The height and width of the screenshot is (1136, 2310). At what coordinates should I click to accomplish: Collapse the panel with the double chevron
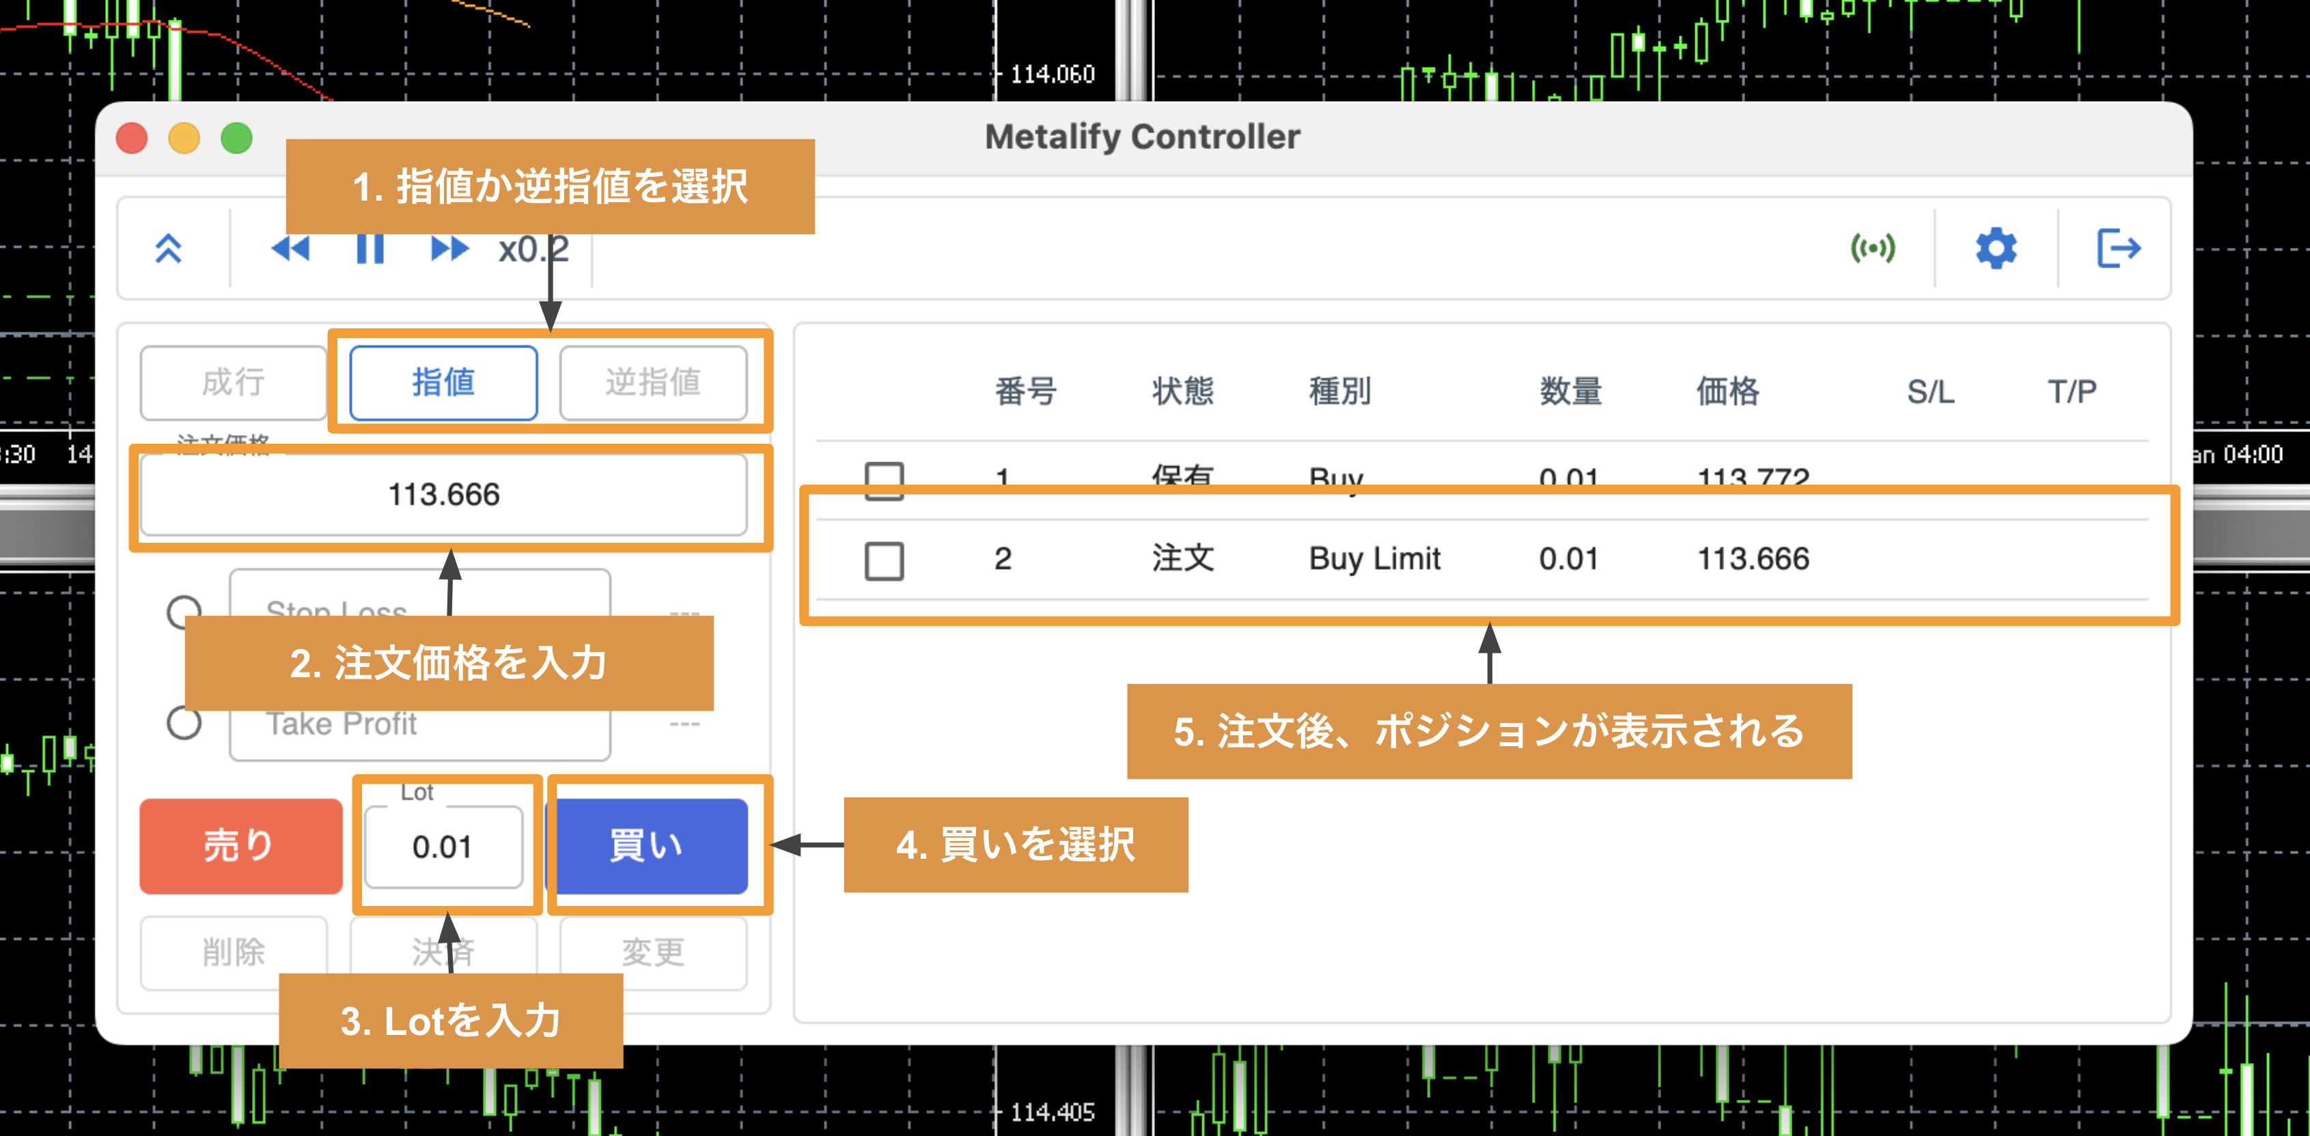click(170, 249)
